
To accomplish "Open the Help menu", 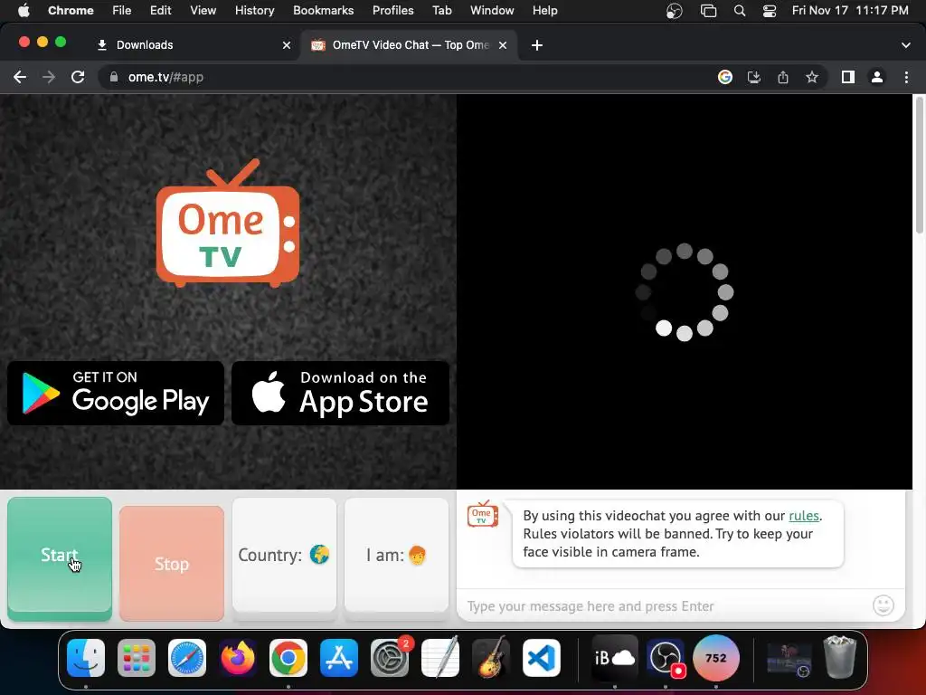I will click(x=544, y=10).
